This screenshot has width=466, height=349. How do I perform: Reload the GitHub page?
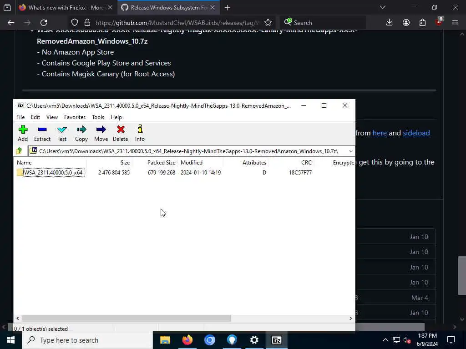point(44,23)
